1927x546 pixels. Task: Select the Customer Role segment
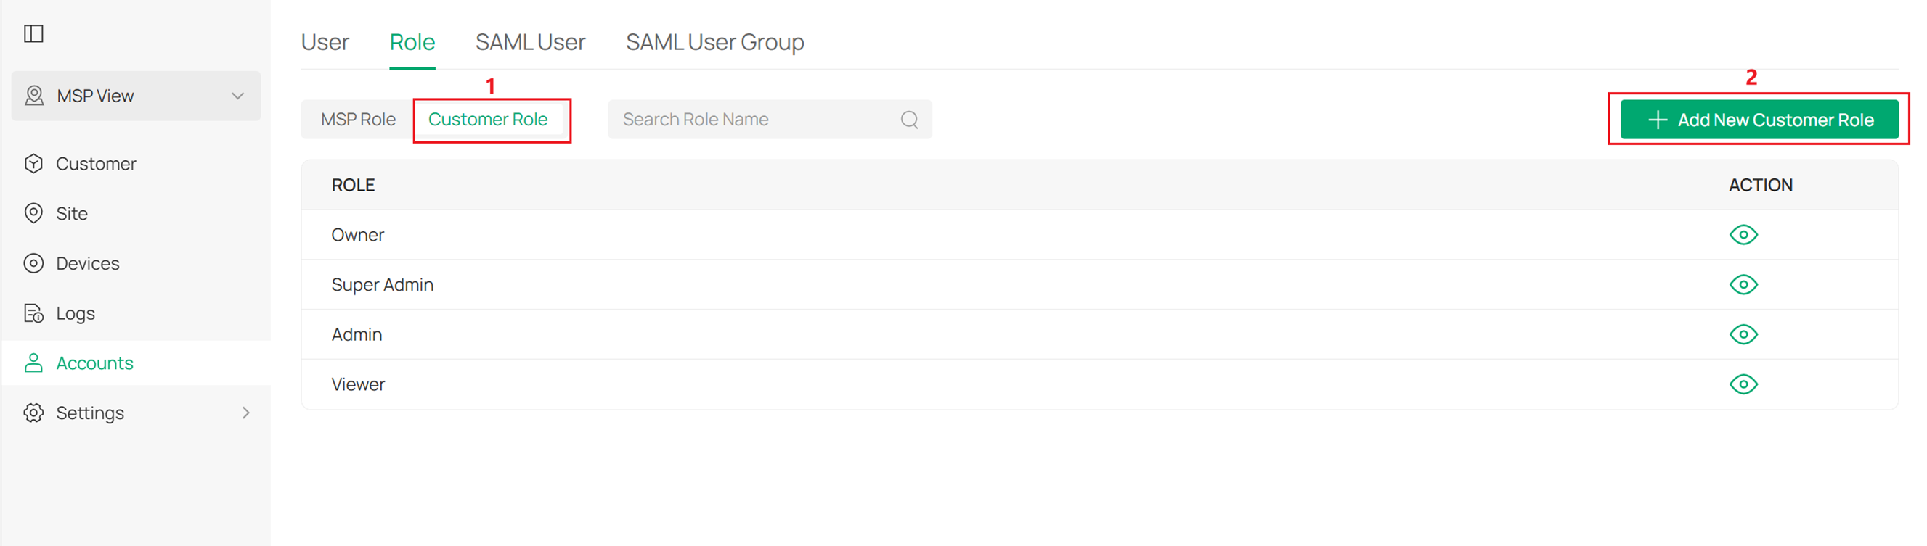click(x=488, y=120)
